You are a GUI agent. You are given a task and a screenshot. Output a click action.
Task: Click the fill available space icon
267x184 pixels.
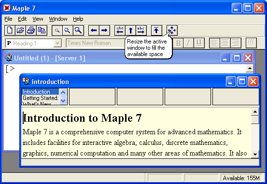(172, 30)
